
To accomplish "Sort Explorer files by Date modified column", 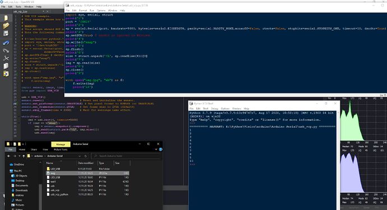I will (x=86, y=163).
